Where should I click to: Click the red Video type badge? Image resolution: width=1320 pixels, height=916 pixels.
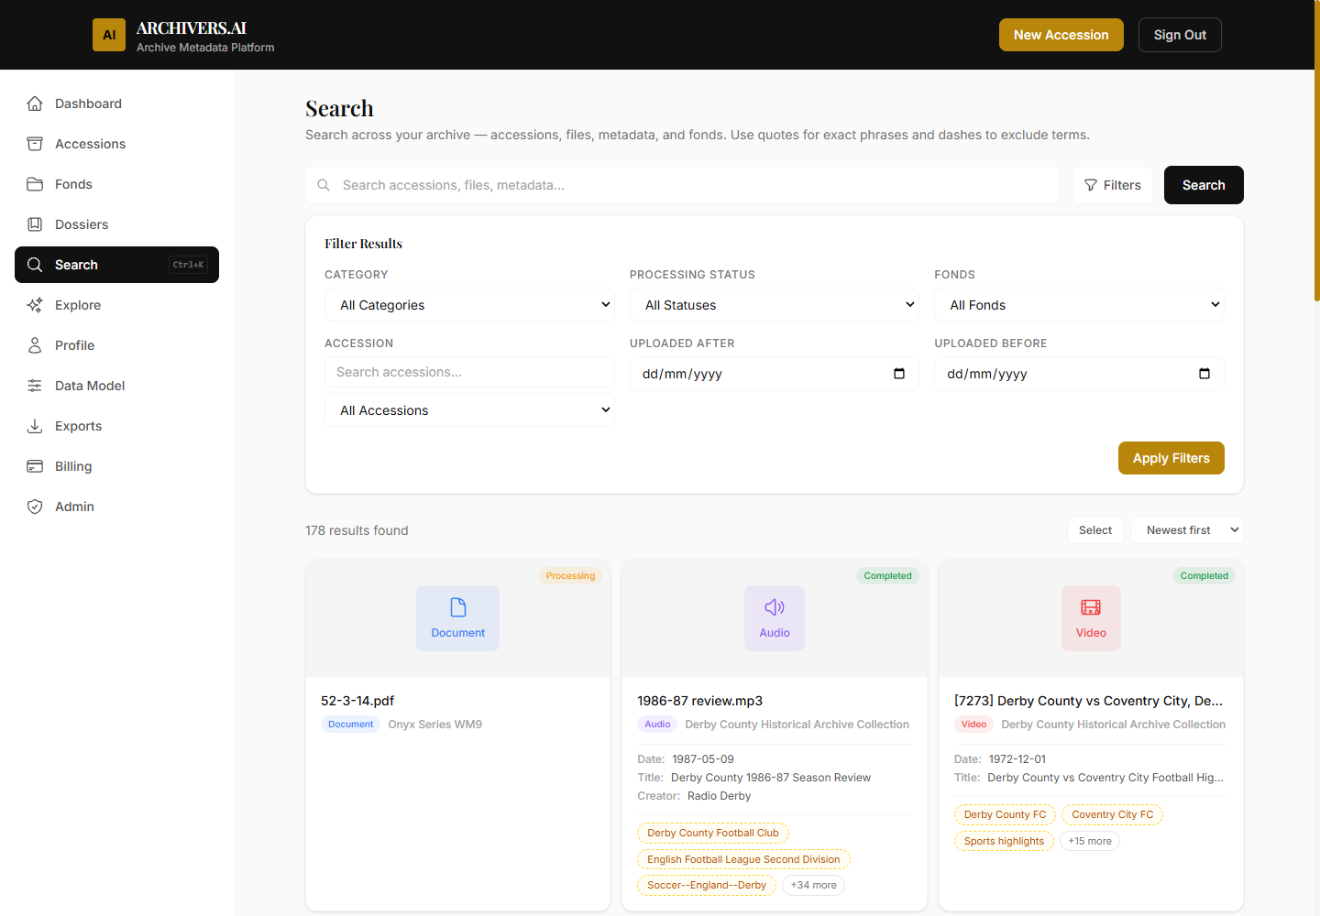point(973,725)
